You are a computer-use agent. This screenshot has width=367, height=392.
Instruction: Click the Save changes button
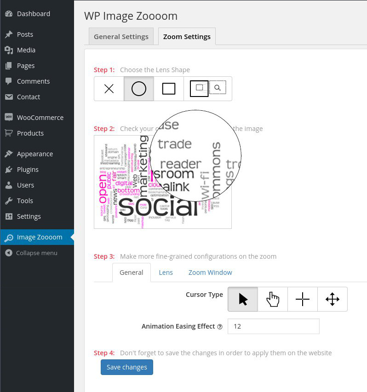[127, 367]
